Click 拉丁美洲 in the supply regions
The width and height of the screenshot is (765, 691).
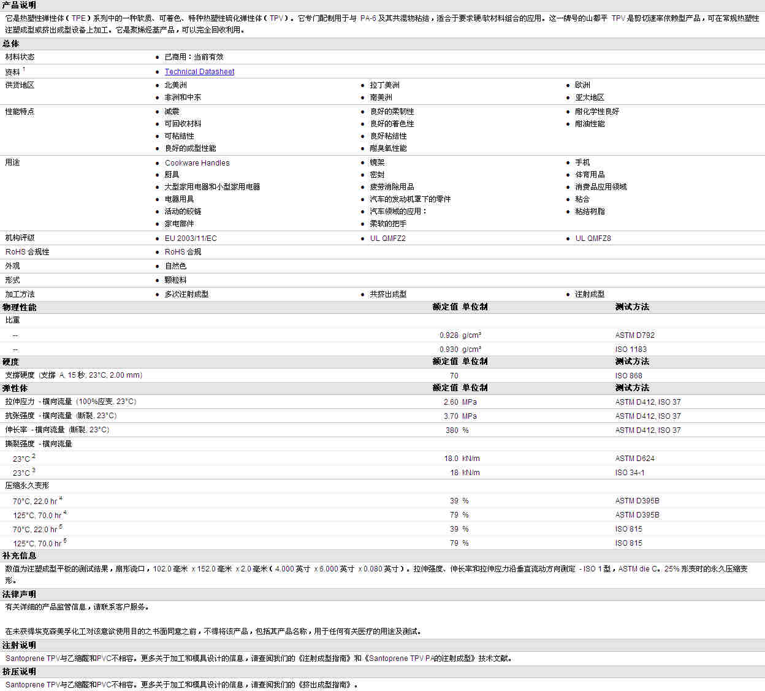pos(385,85)
